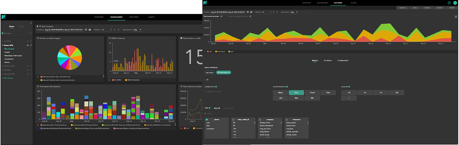
Task: Open the Call KPIs group options menu
Action: point(31,41)
